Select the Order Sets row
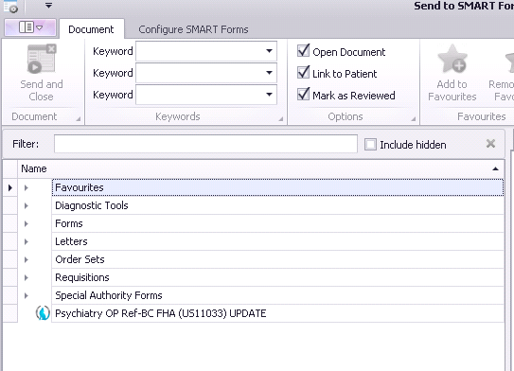 coord(277,259)
